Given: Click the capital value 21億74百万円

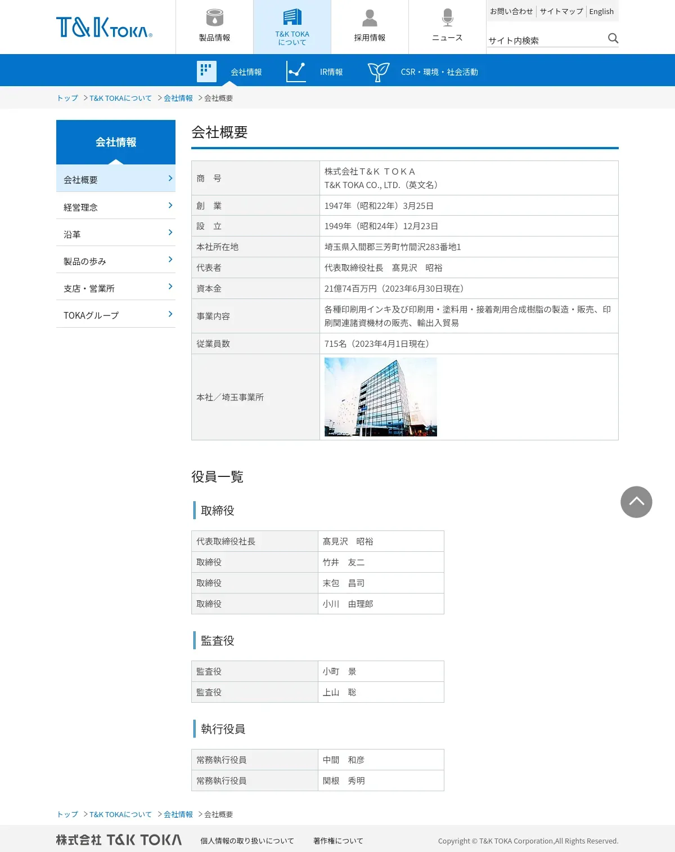Looking at the screenshot, I should [x=350, y=288].
